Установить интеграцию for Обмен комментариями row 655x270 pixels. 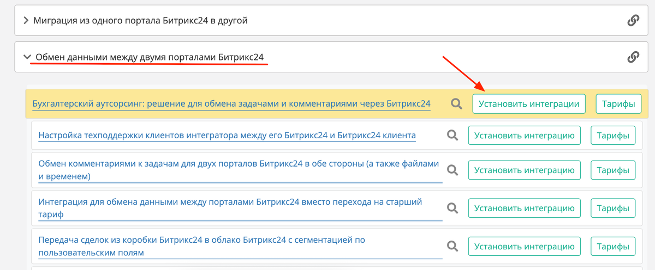pyautogui.click(x=525, y=170)
